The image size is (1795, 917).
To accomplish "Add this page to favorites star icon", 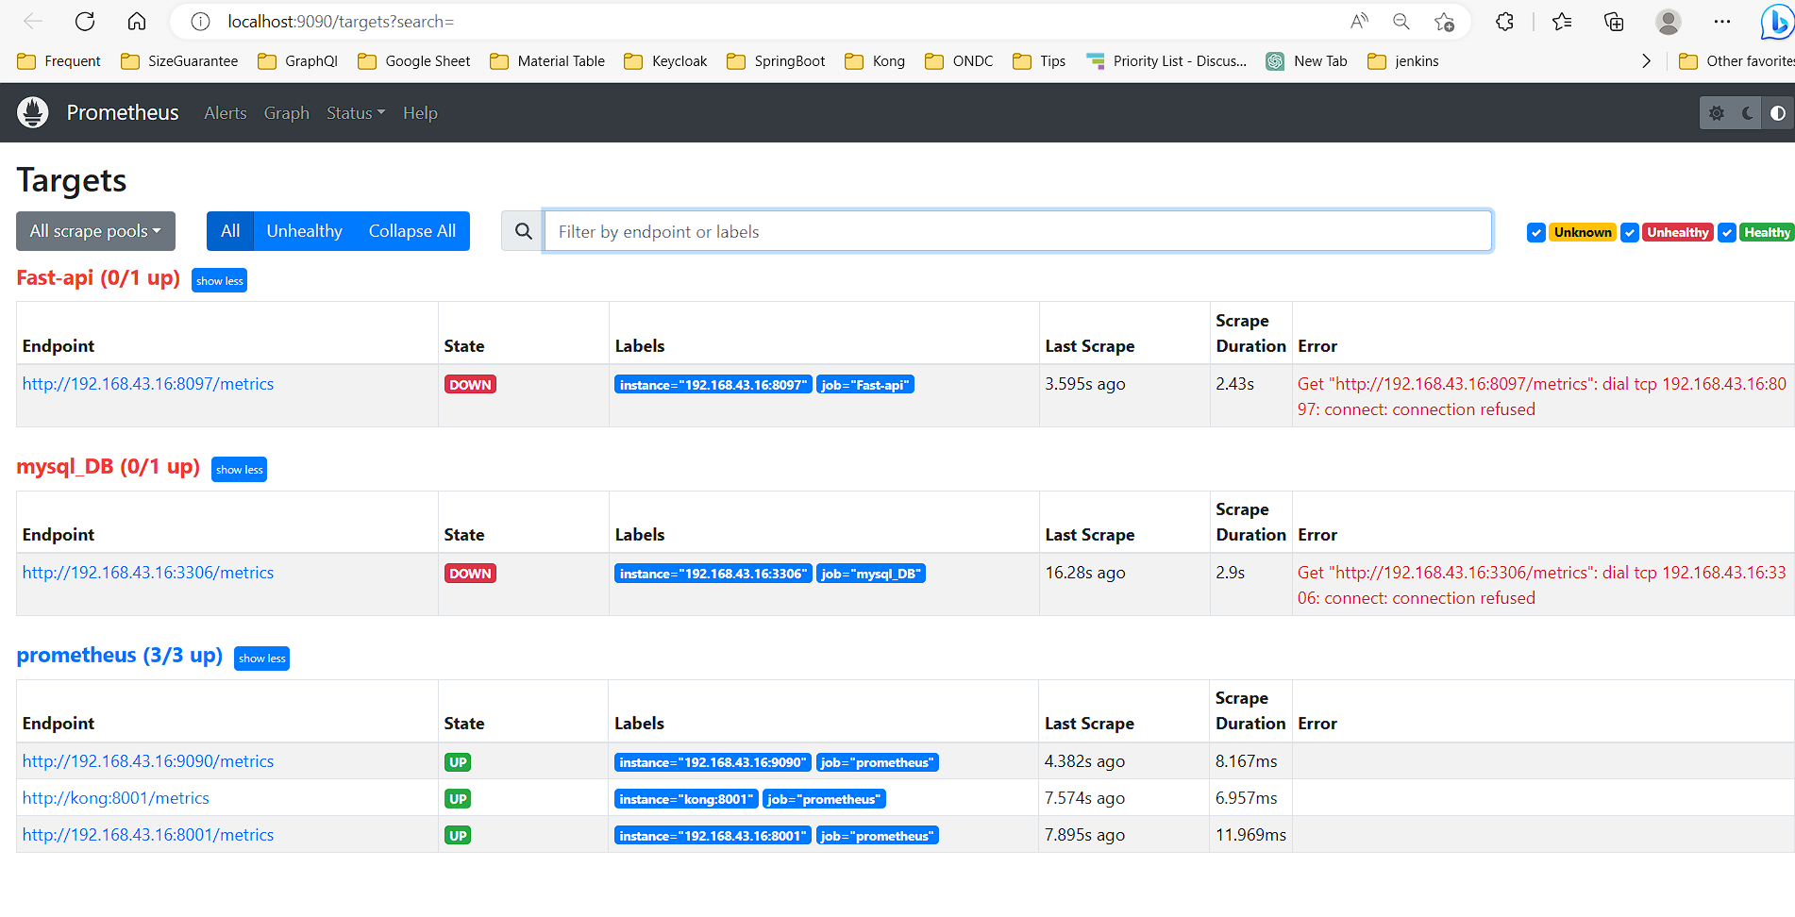I will [x=1444, y=22].
